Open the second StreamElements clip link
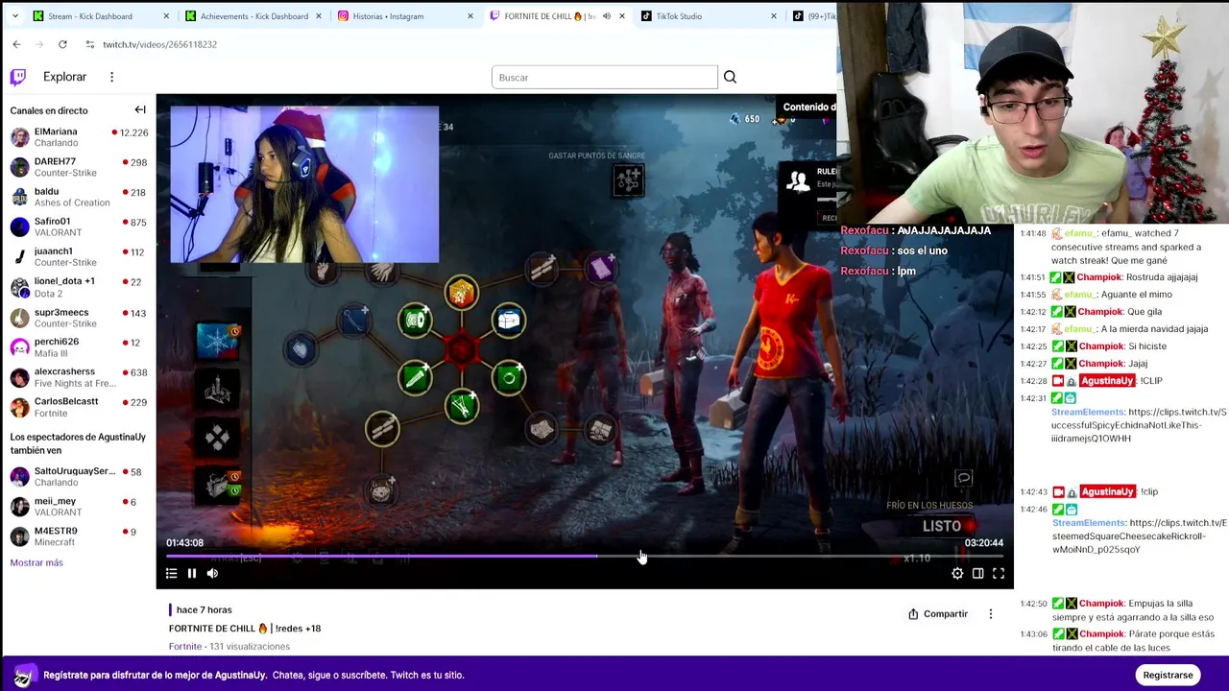 (1139, 536)
